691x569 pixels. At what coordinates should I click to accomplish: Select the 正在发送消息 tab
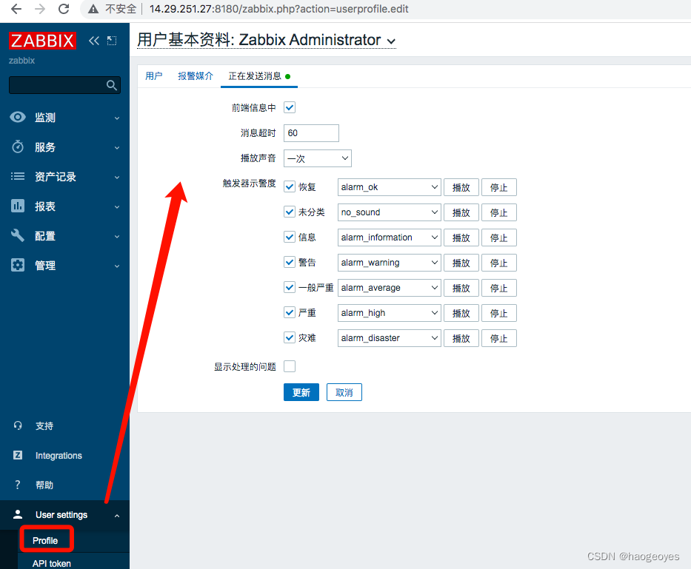(259, 75)
